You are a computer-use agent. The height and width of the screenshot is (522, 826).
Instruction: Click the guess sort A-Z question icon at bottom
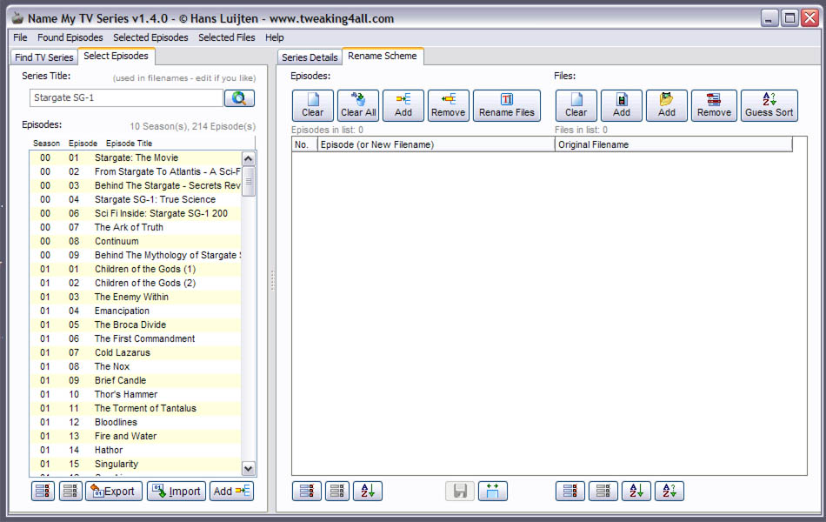(669, 491)
